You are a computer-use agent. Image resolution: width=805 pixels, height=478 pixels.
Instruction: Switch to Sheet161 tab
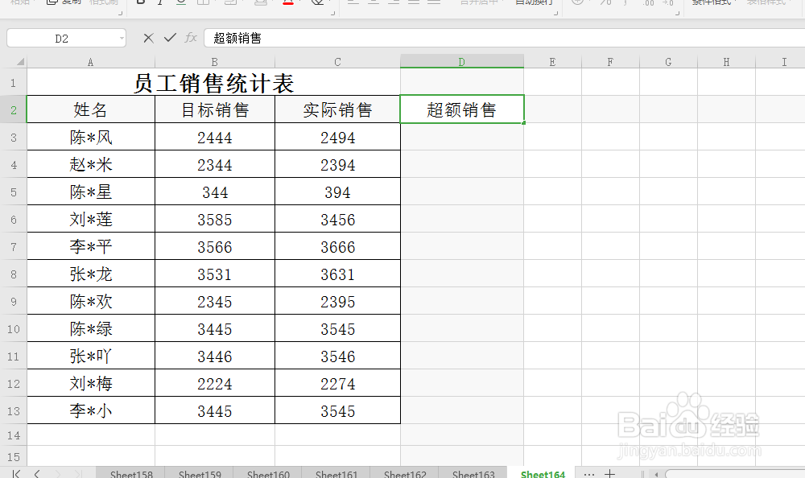[336, 474]
